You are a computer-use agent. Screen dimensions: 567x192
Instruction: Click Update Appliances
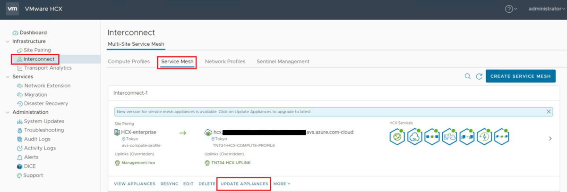(244, 184)
